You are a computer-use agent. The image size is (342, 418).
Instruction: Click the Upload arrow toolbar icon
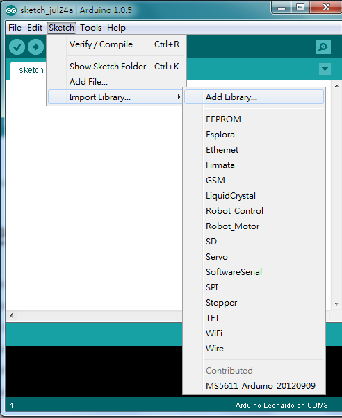[x=35, y=47]
